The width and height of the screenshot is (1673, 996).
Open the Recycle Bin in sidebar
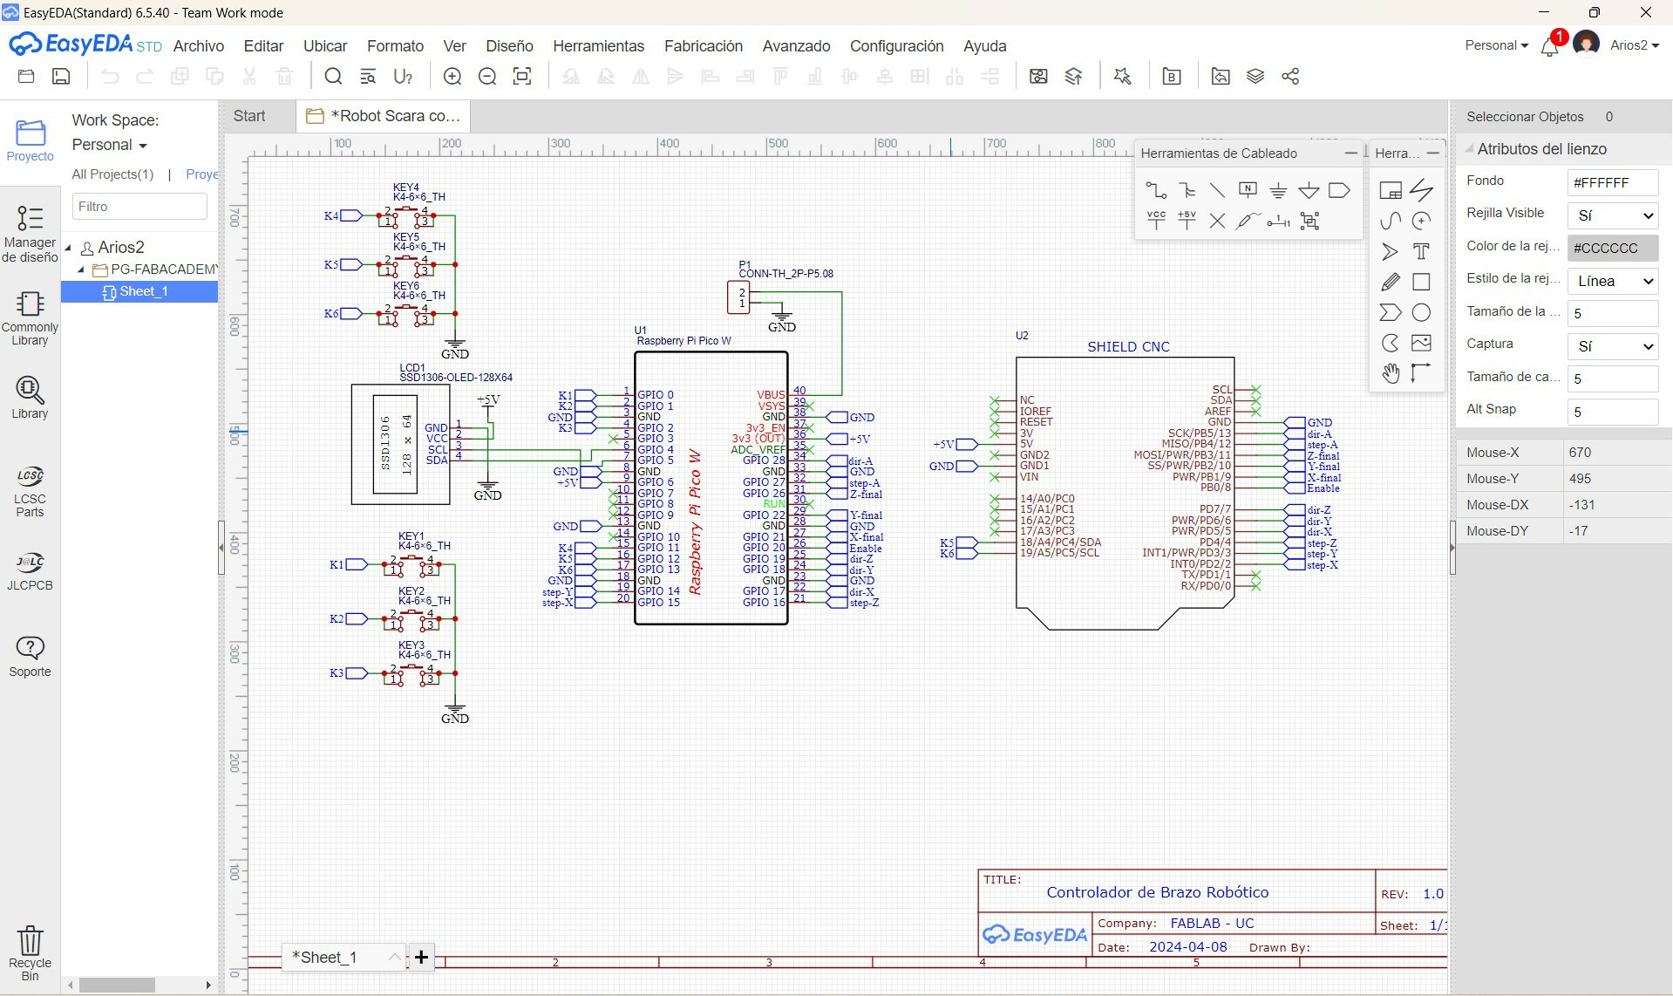(30, 953)
